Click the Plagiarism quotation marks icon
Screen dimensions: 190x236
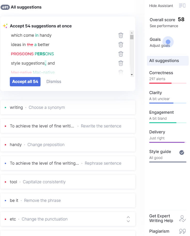click(182, 231)
